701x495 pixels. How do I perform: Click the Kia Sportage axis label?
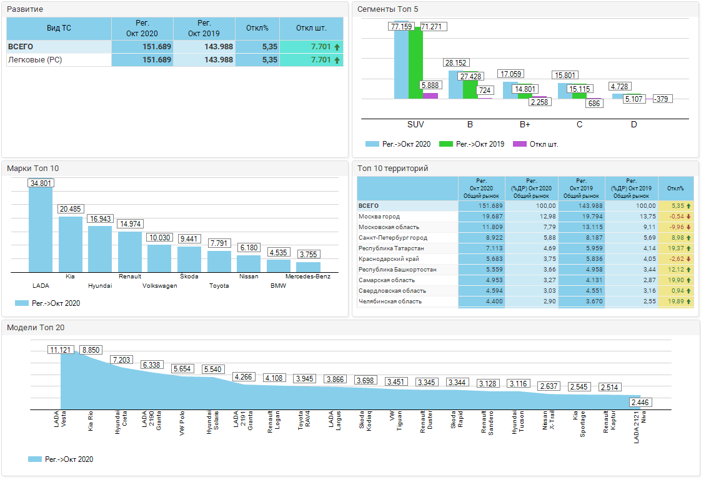[579, 424]
